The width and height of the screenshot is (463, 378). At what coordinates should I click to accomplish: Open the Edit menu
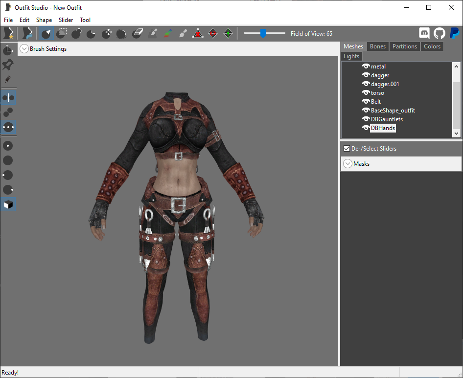tap(24, 20)
